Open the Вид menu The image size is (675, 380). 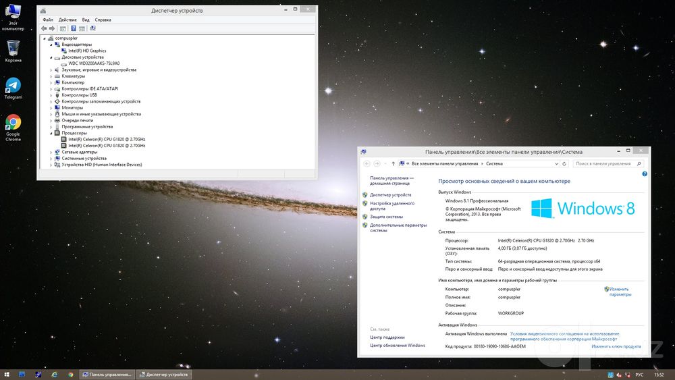[86, 20]
